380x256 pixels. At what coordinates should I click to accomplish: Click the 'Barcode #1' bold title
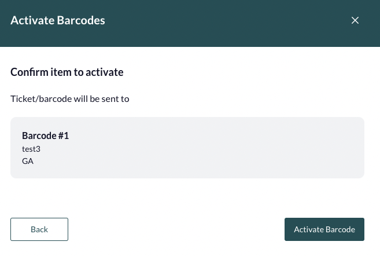pos(45,136)
